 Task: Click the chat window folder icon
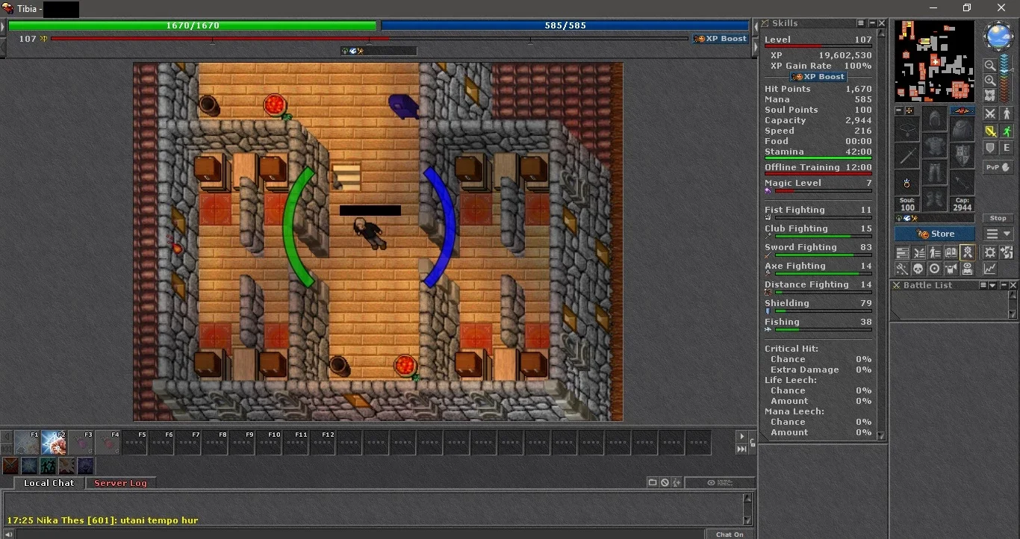(x=653, y=483)
